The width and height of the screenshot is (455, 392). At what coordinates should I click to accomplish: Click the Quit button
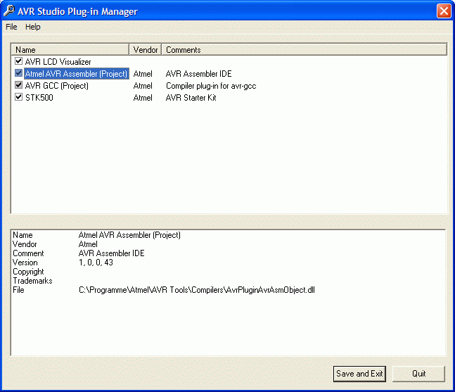418,374
